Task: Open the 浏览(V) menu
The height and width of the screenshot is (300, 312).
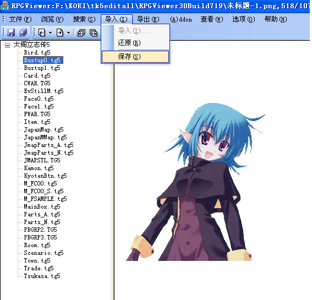Action: pyautogui.click(x=52, y=19)
